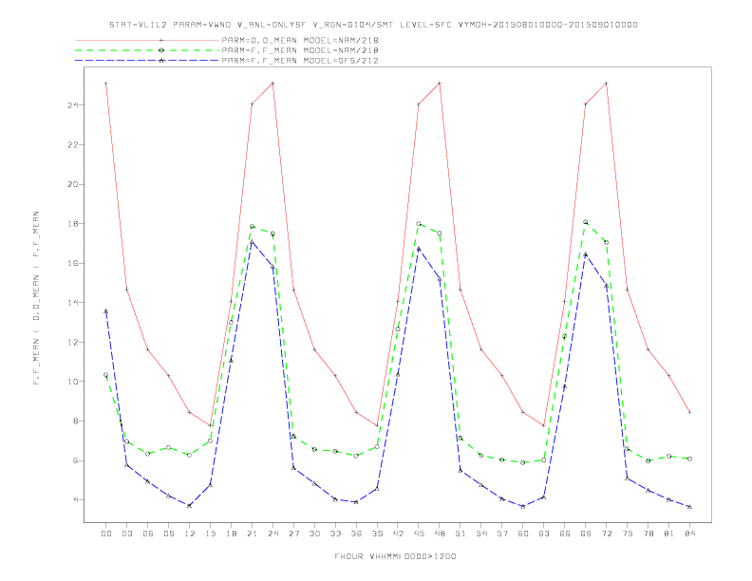Screen dimensions: 752x581
Task: Click x-axis tick label 48
Action: 440,534
